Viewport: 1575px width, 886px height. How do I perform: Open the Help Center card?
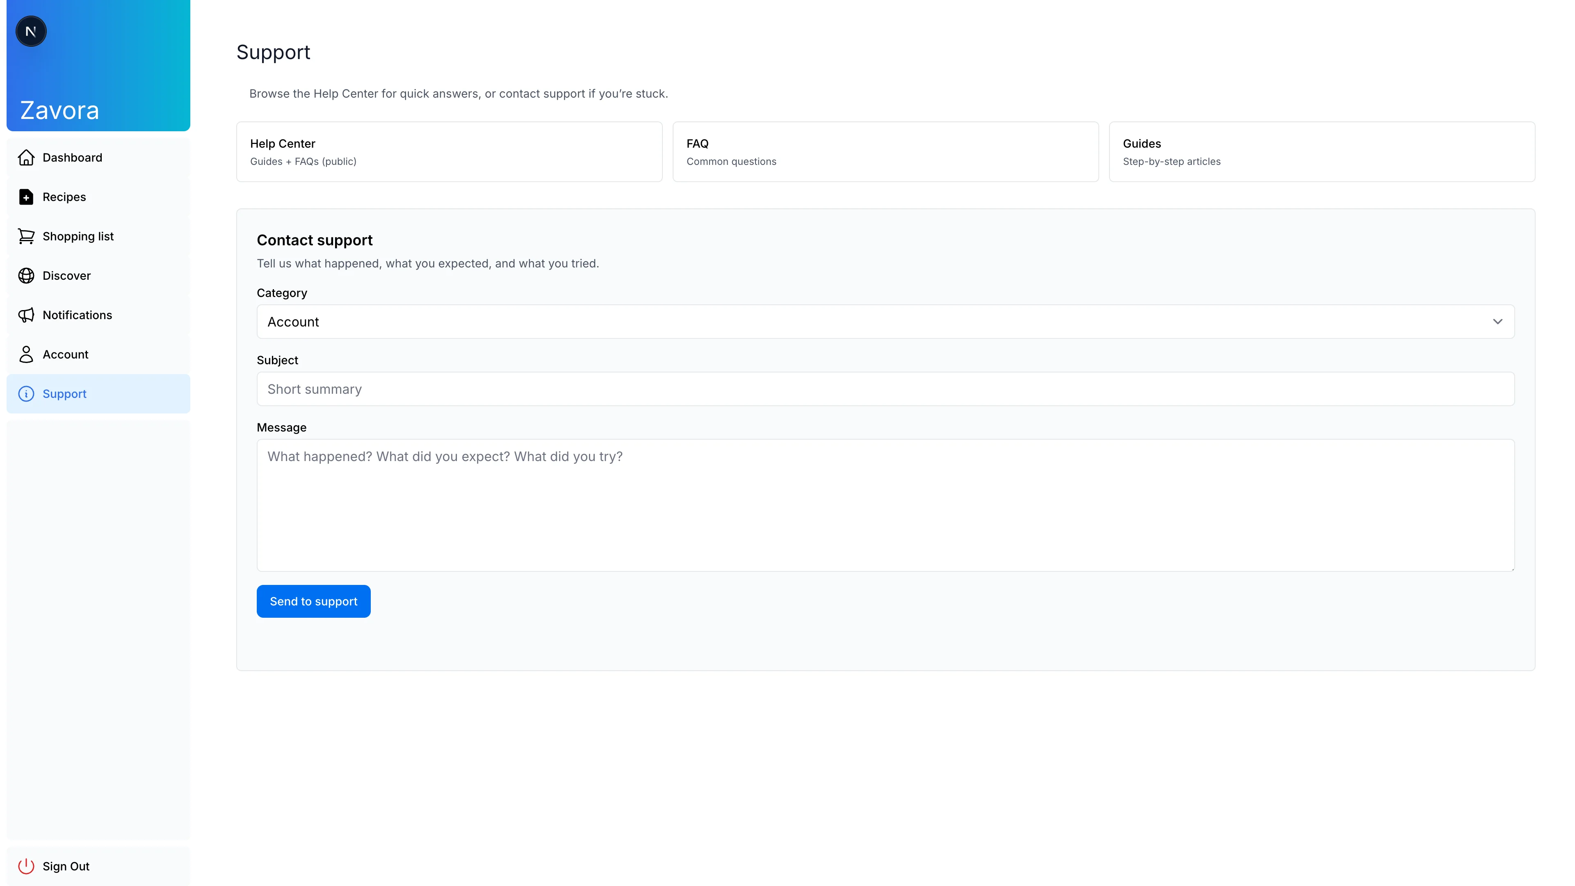point(449,152)
